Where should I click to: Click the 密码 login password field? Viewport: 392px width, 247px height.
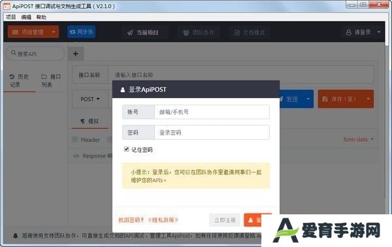pos(212,133)
